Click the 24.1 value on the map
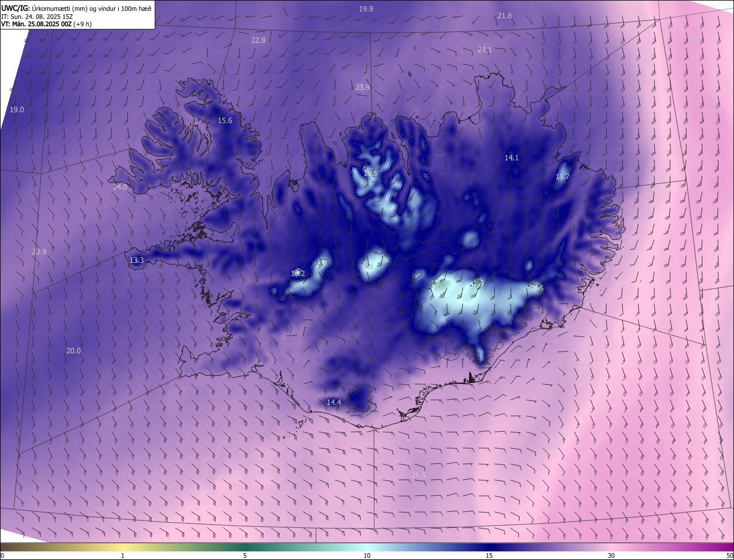Screen dimensions: 734x560 tap(485, 49)
